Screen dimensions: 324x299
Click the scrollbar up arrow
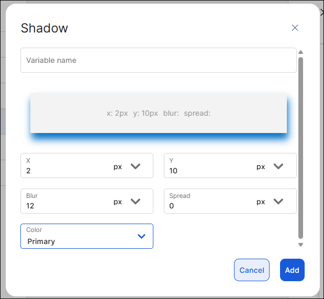point(300,52)
